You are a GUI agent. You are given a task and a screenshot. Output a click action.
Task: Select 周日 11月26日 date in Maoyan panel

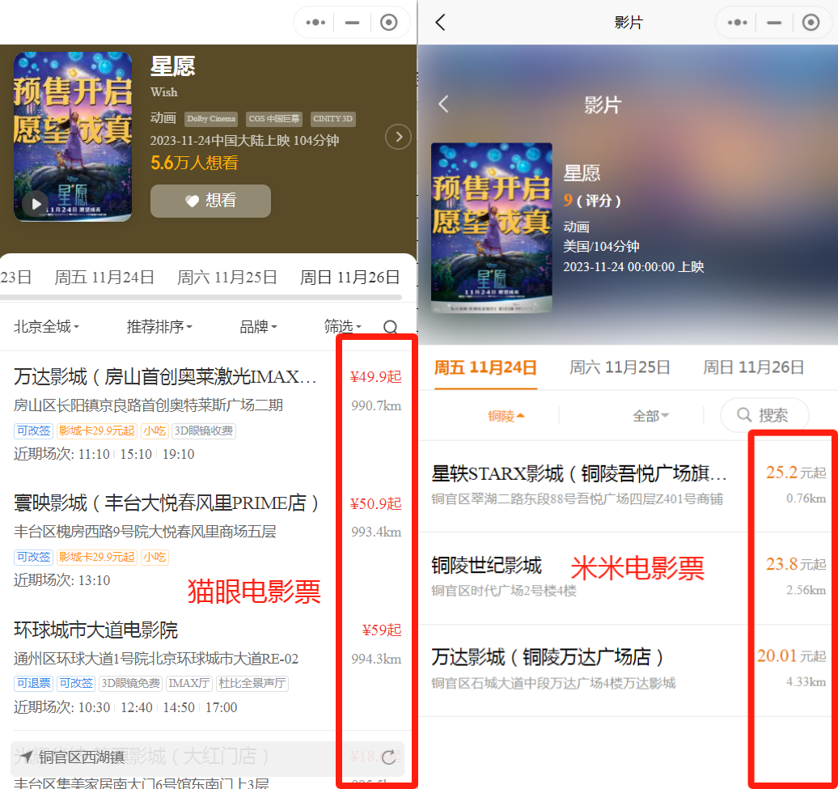[350, 277]
